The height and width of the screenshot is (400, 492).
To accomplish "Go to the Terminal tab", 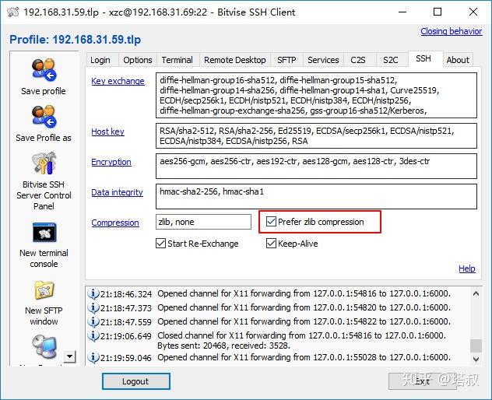I will coord(177,60).
